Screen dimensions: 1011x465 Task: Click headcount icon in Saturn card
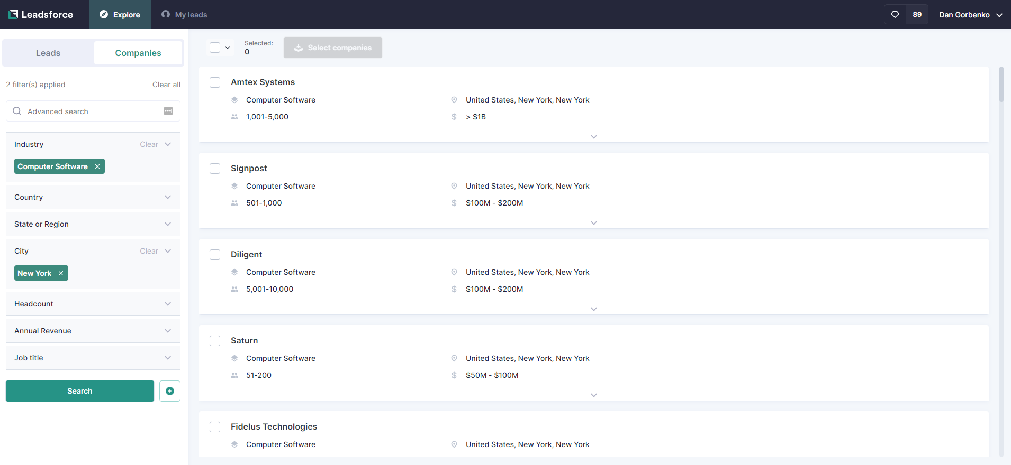click(234, 375)
